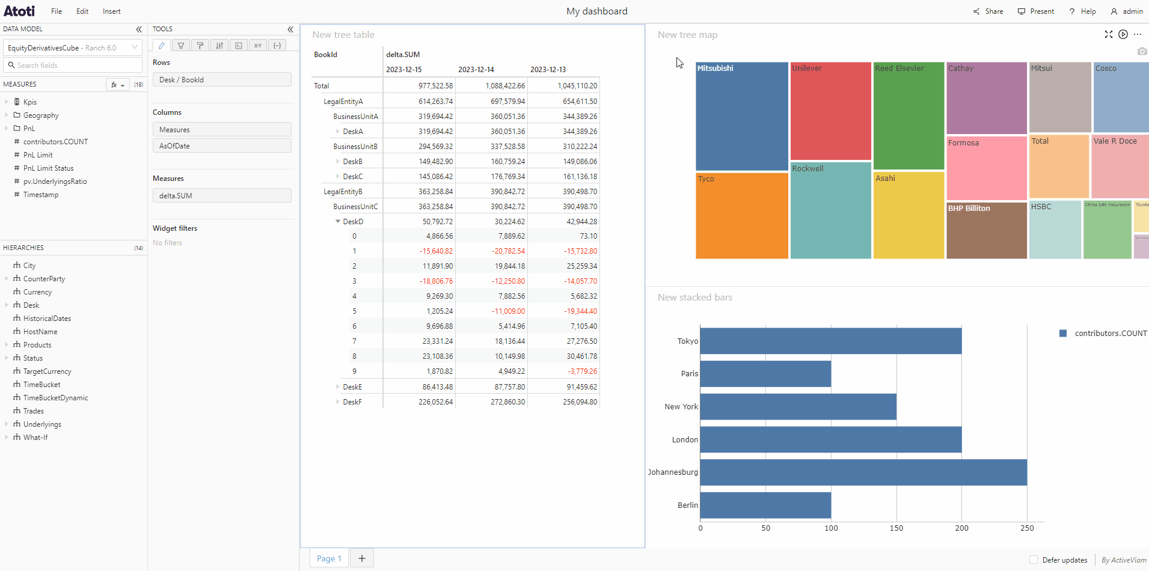Open the Insert menu
1149x571 pixels.
[111, 11]
